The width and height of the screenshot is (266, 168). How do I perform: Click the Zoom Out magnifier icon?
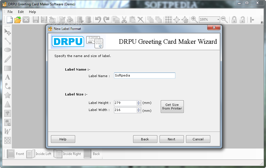pyautogui.click(x=224, y=19)
